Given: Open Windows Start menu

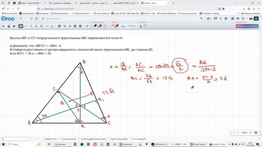Looking at the screenshot, I should point(3,144).
